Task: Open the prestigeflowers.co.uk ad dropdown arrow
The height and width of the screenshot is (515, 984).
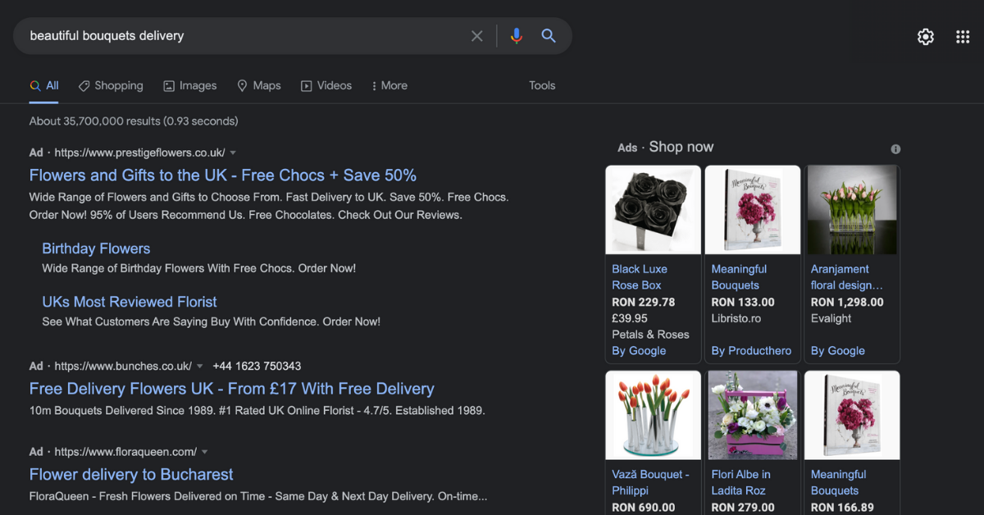Action: tap(233, 153)
